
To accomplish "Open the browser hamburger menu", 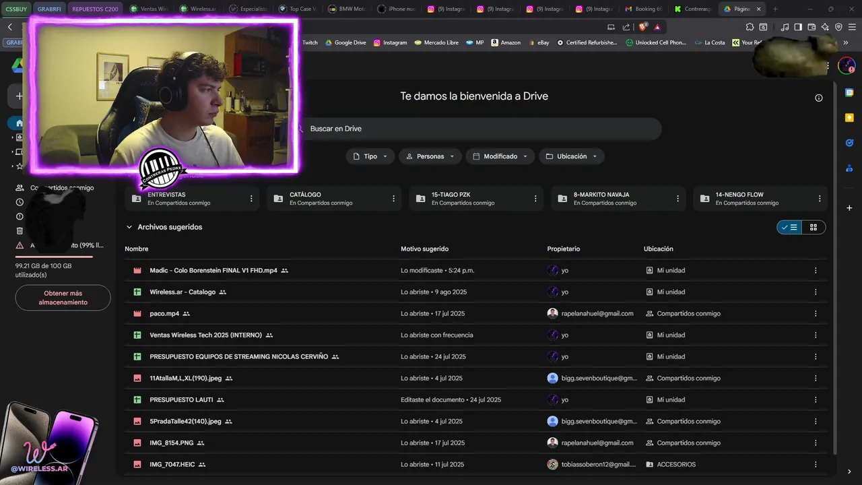I will (852, 27).
